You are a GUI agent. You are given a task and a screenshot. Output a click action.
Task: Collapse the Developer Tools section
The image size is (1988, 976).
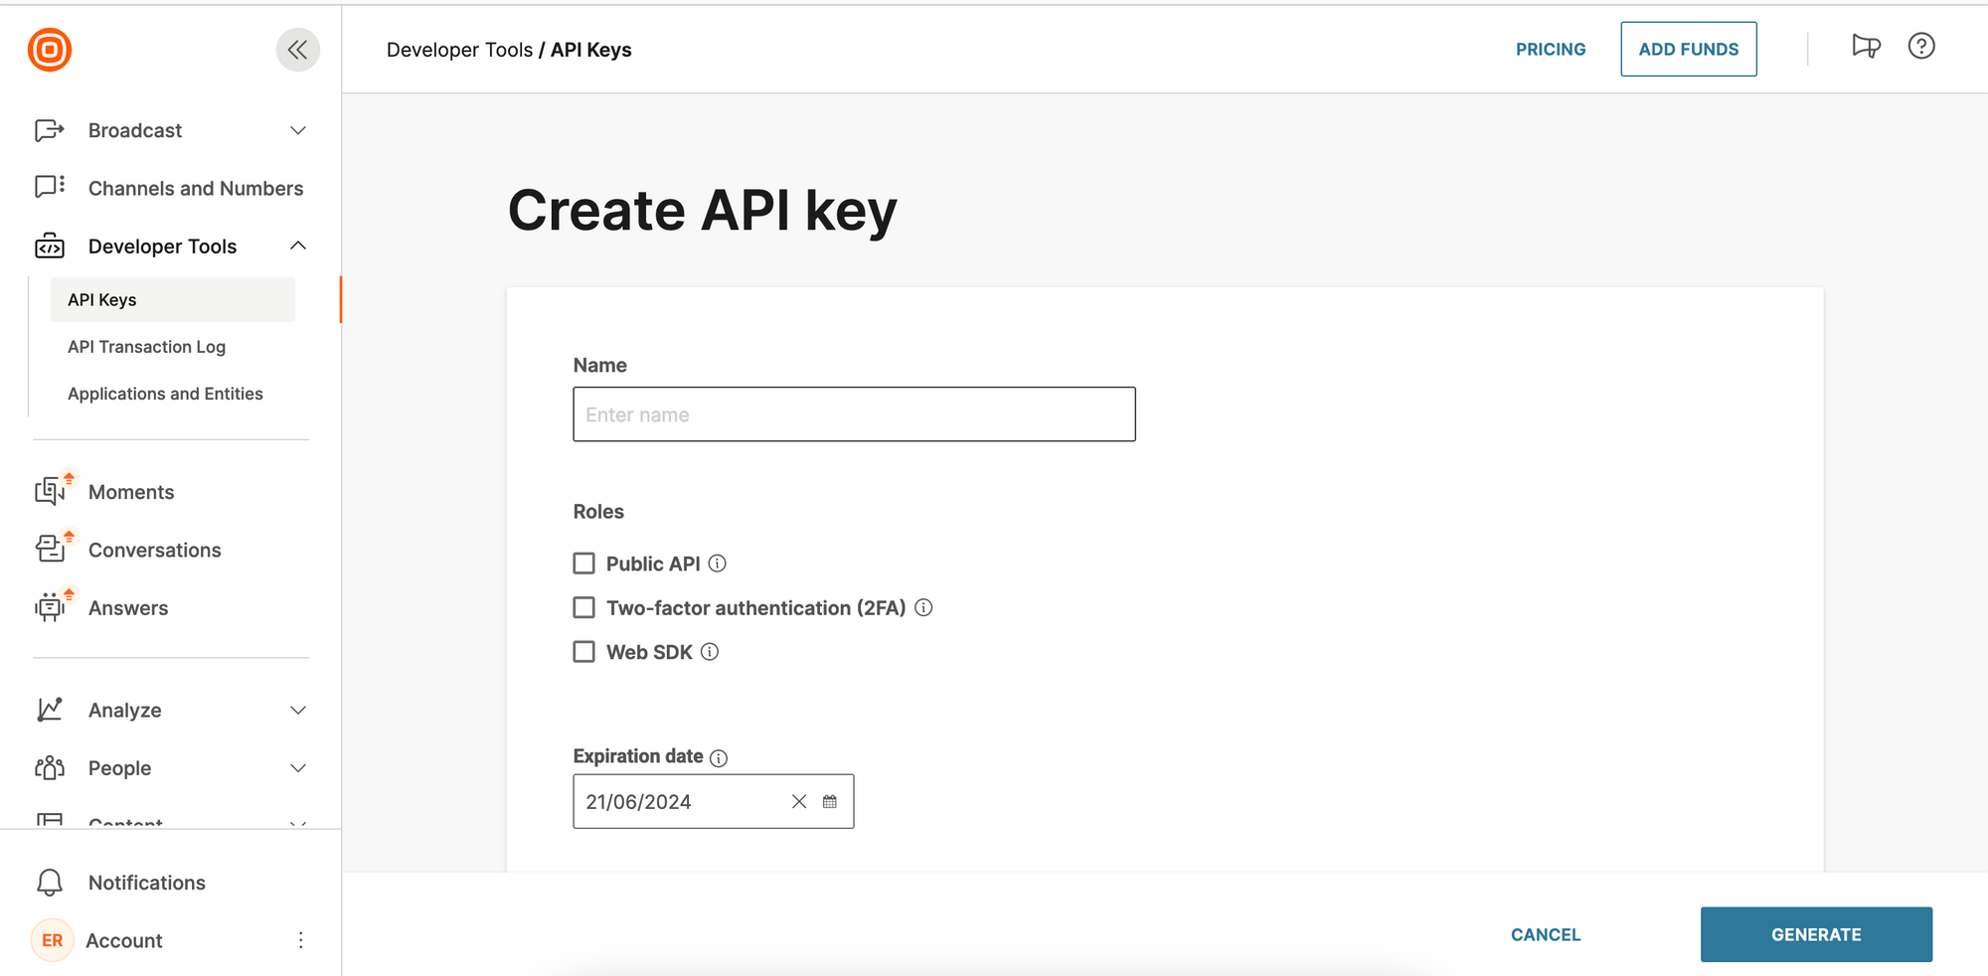coord(297,245)
